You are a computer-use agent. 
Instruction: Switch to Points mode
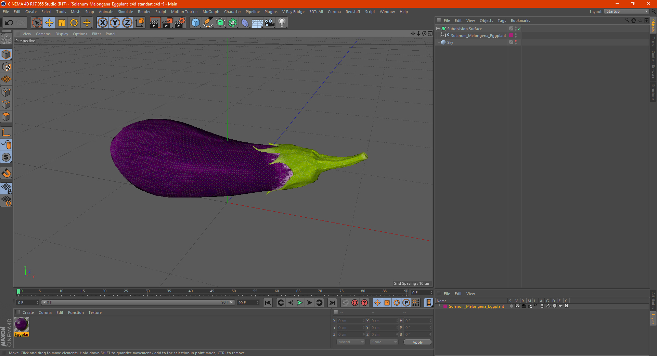pos(6,92)
